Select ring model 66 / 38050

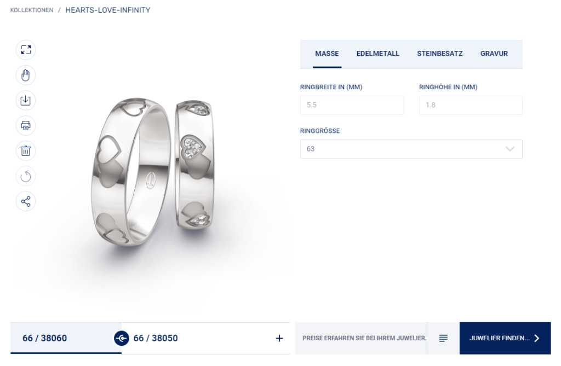tap(155, 338)
